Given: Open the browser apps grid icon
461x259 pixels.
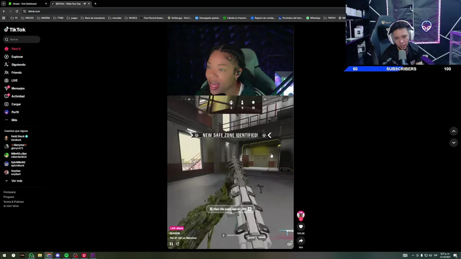Looking at the screenshot, I should pos(4,18).
